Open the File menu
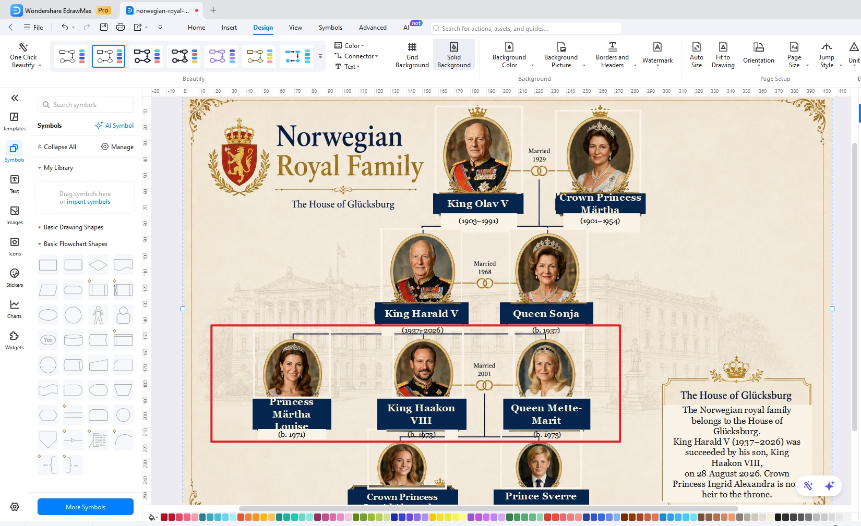Image resolution: width=861 pixels, height=526 pixels. 33,27
